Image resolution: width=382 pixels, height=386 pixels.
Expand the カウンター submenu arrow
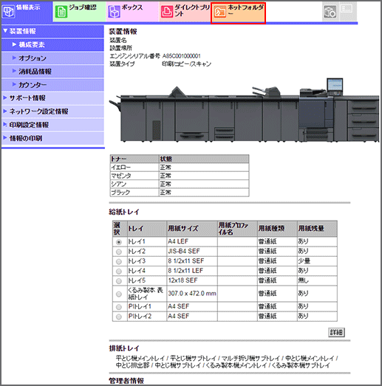[x=14, y=84]
